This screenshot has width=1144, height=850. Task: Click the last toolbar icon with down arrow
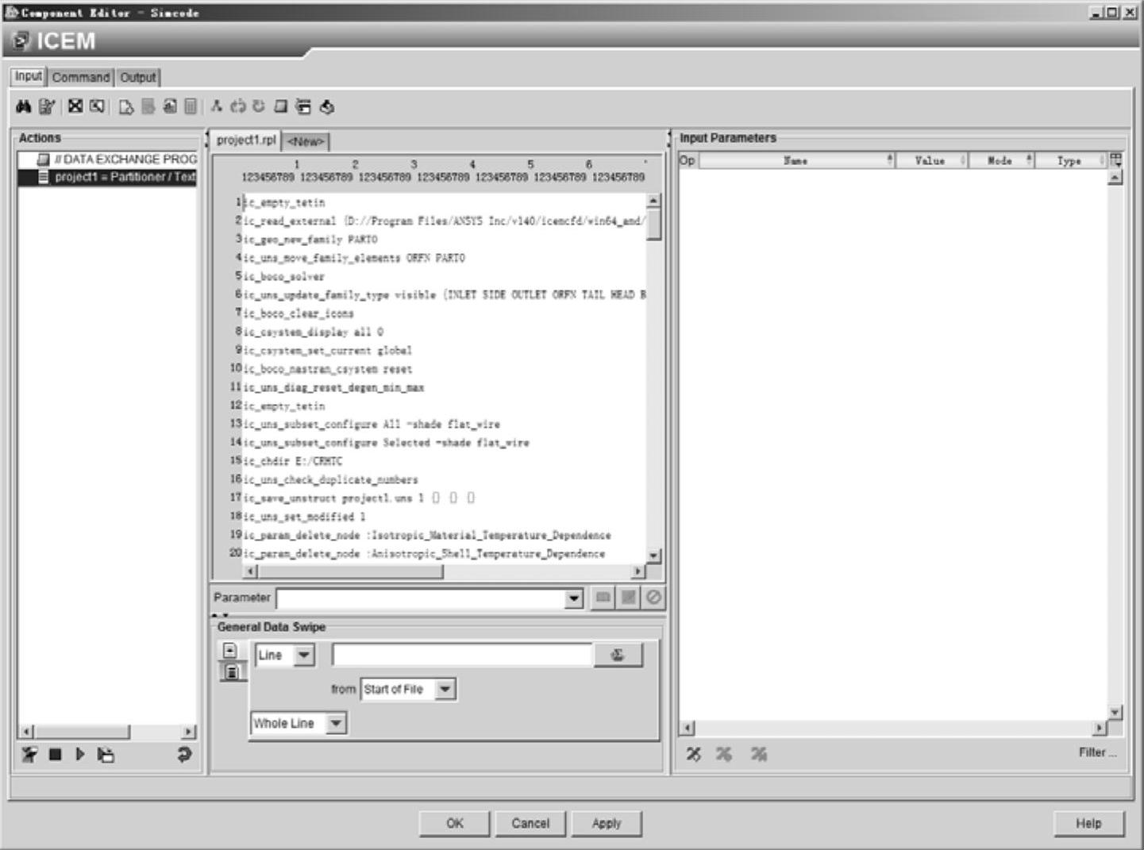[x=326, y=106]
